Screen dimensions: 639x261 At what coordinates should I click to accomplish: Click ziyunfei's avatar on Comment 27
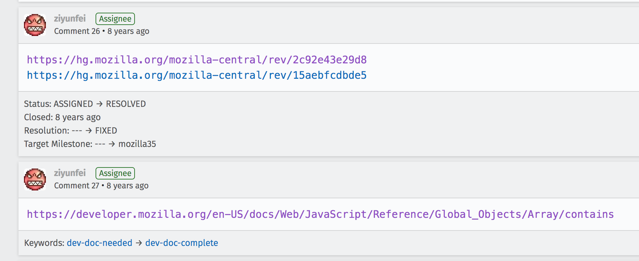pyautogui.click(x=35, y=179)
